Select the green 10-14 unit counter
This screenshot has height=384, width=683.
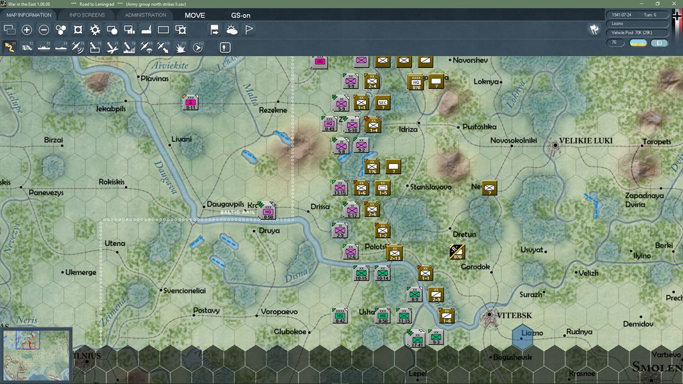pyautogui.click(x=382, y=273)
